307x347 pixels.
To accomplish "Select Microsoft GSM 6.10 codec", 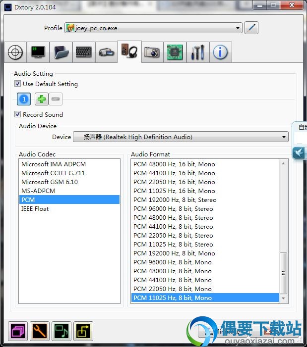I will [69, 182].
